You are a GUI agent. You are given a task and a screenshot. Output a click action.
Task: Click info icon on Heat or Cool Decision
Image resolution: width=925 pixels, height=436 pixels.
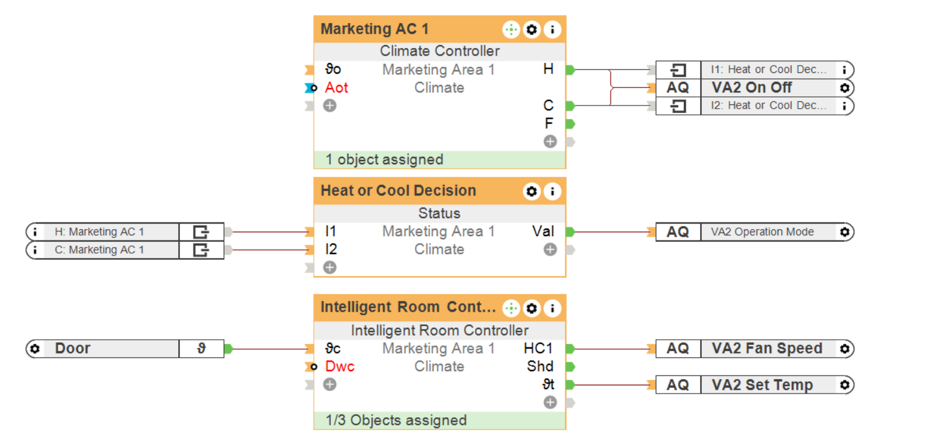pyautogui.click(x=552, y=191)
